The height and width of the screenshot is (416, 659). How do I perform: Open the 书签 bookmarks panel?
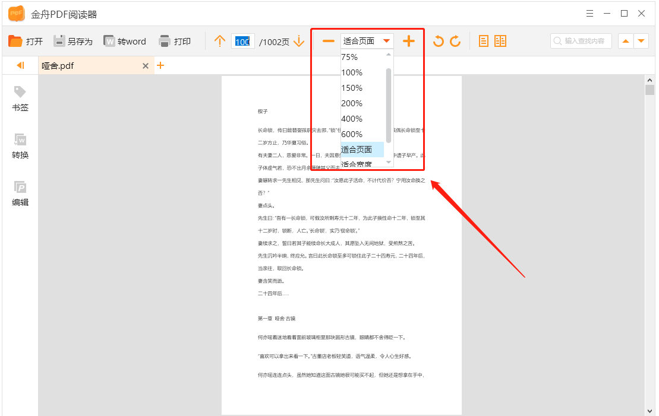20,99
